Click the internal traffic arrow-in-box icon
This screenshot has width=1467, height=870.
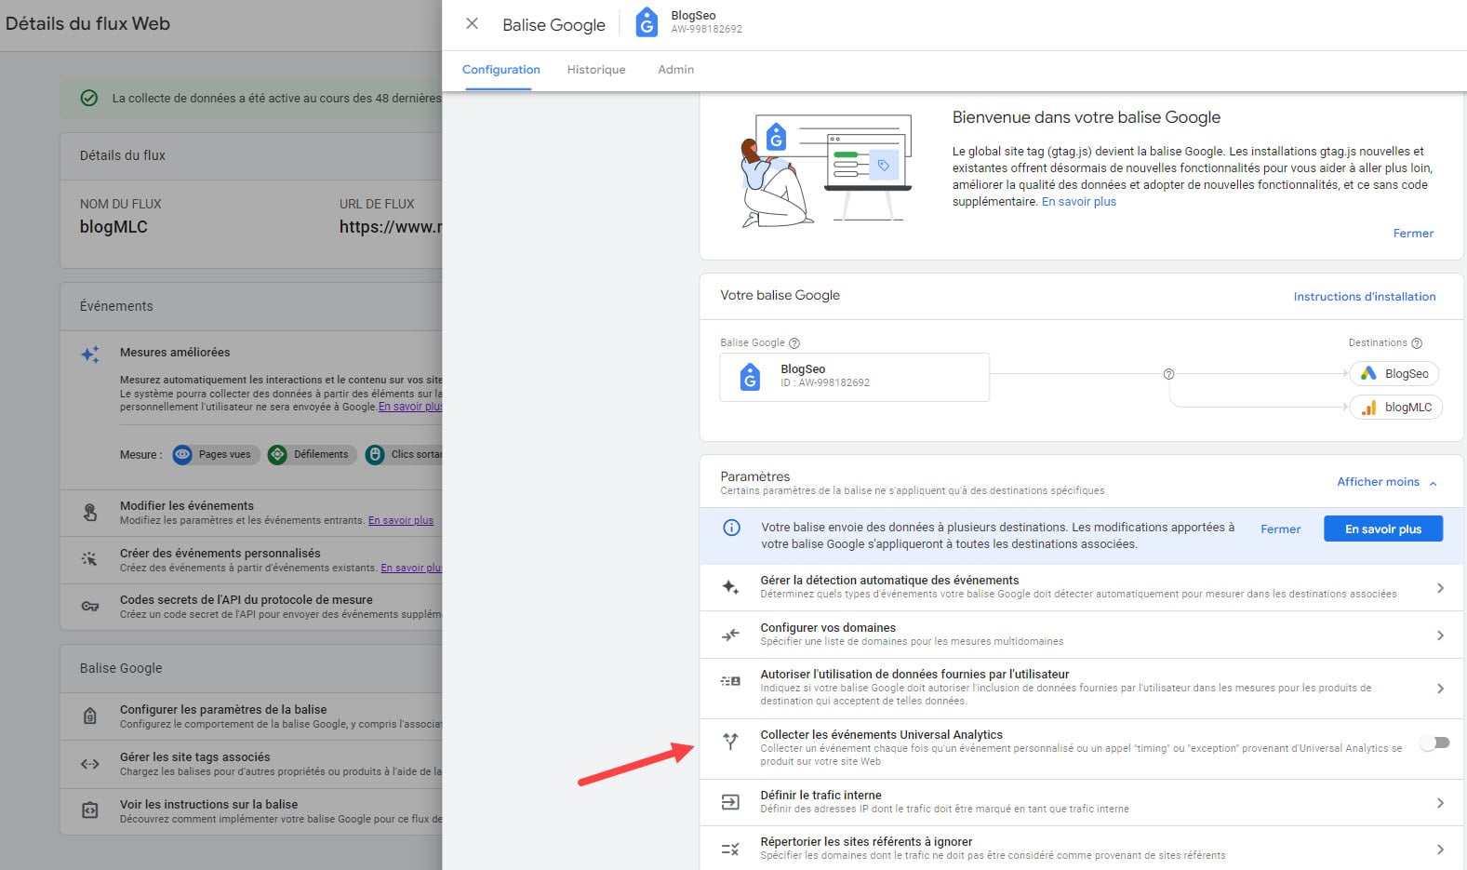coord(730,802)
